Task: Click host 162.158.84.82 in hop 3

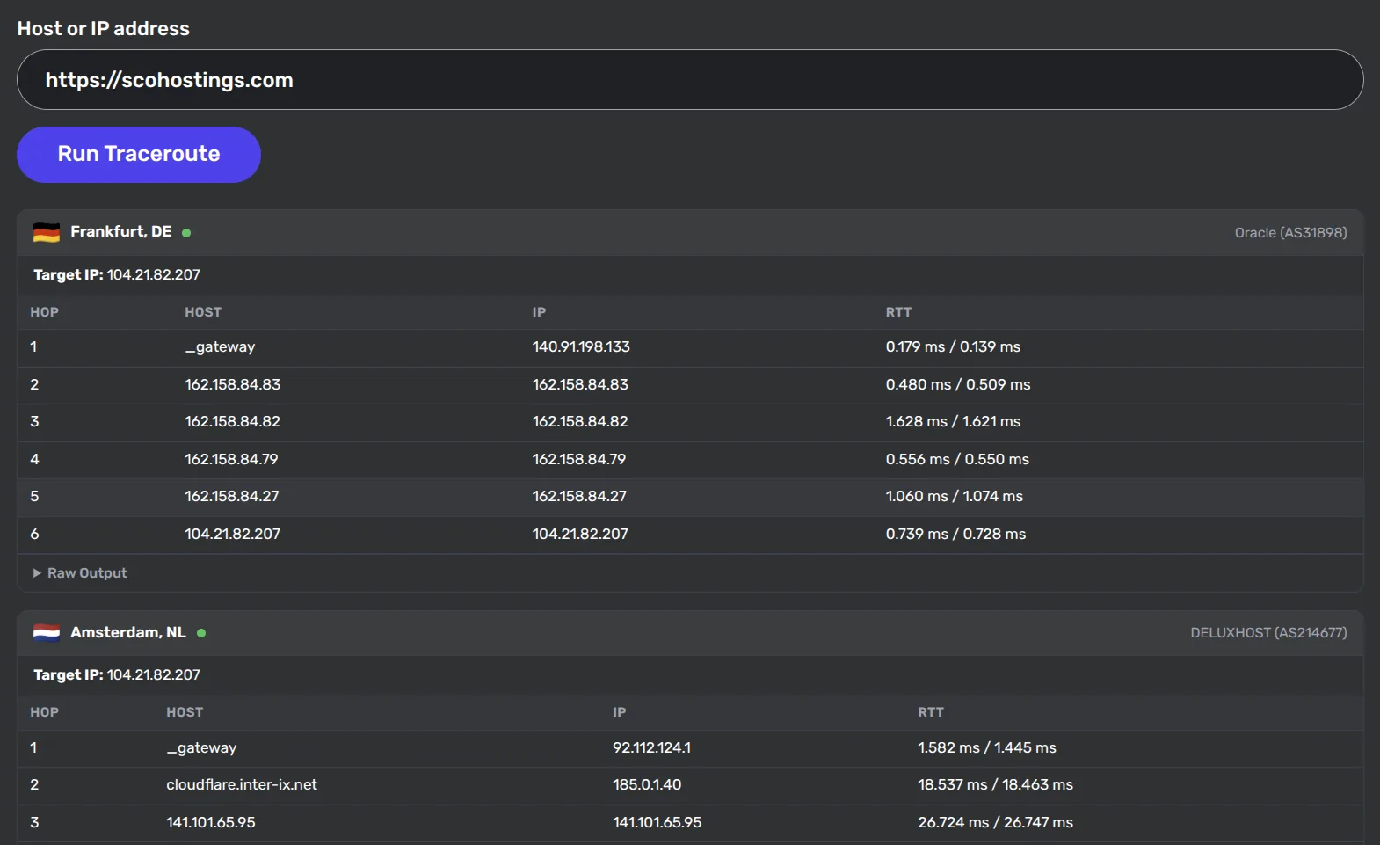Action: point(233,422)
